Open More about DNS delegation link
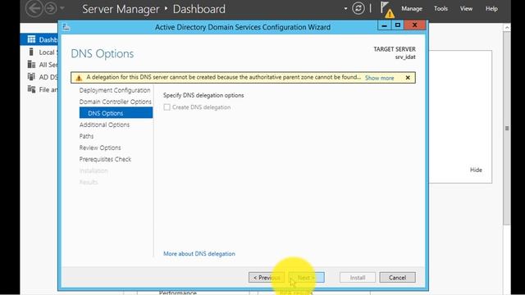The width and height of the screenshot is (525, 295). [199, 254]
